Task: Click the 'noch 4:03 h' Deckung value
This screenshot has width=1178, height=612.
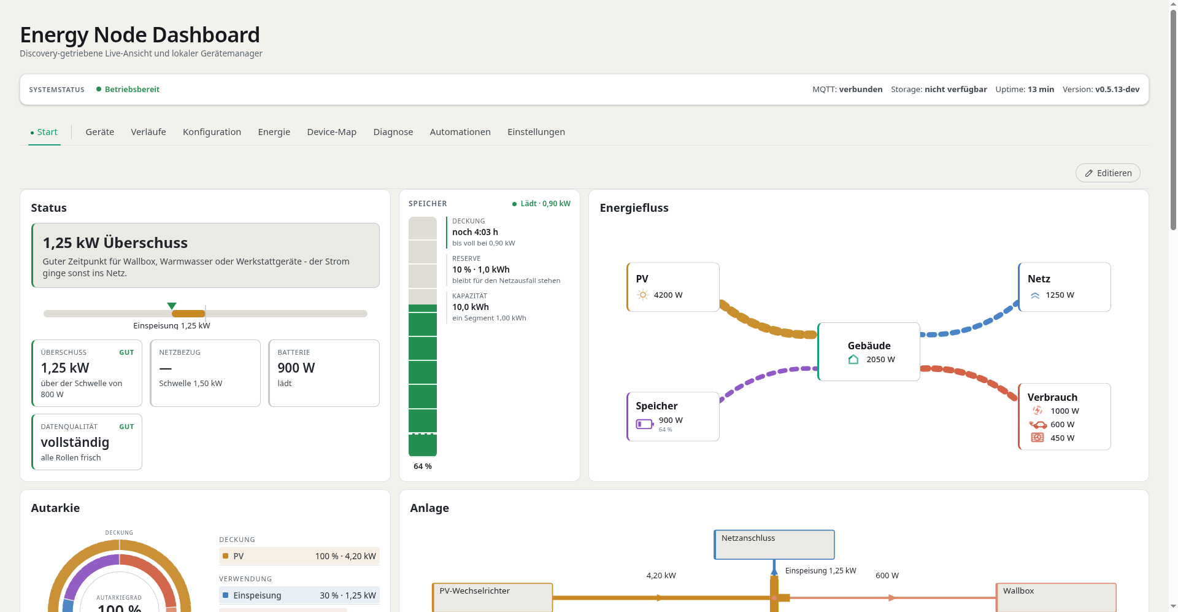Action: tap(475, 232)
